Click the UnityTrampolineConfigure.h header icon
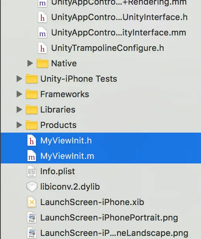Screen dimensions: 201x239 click(43, 48)
